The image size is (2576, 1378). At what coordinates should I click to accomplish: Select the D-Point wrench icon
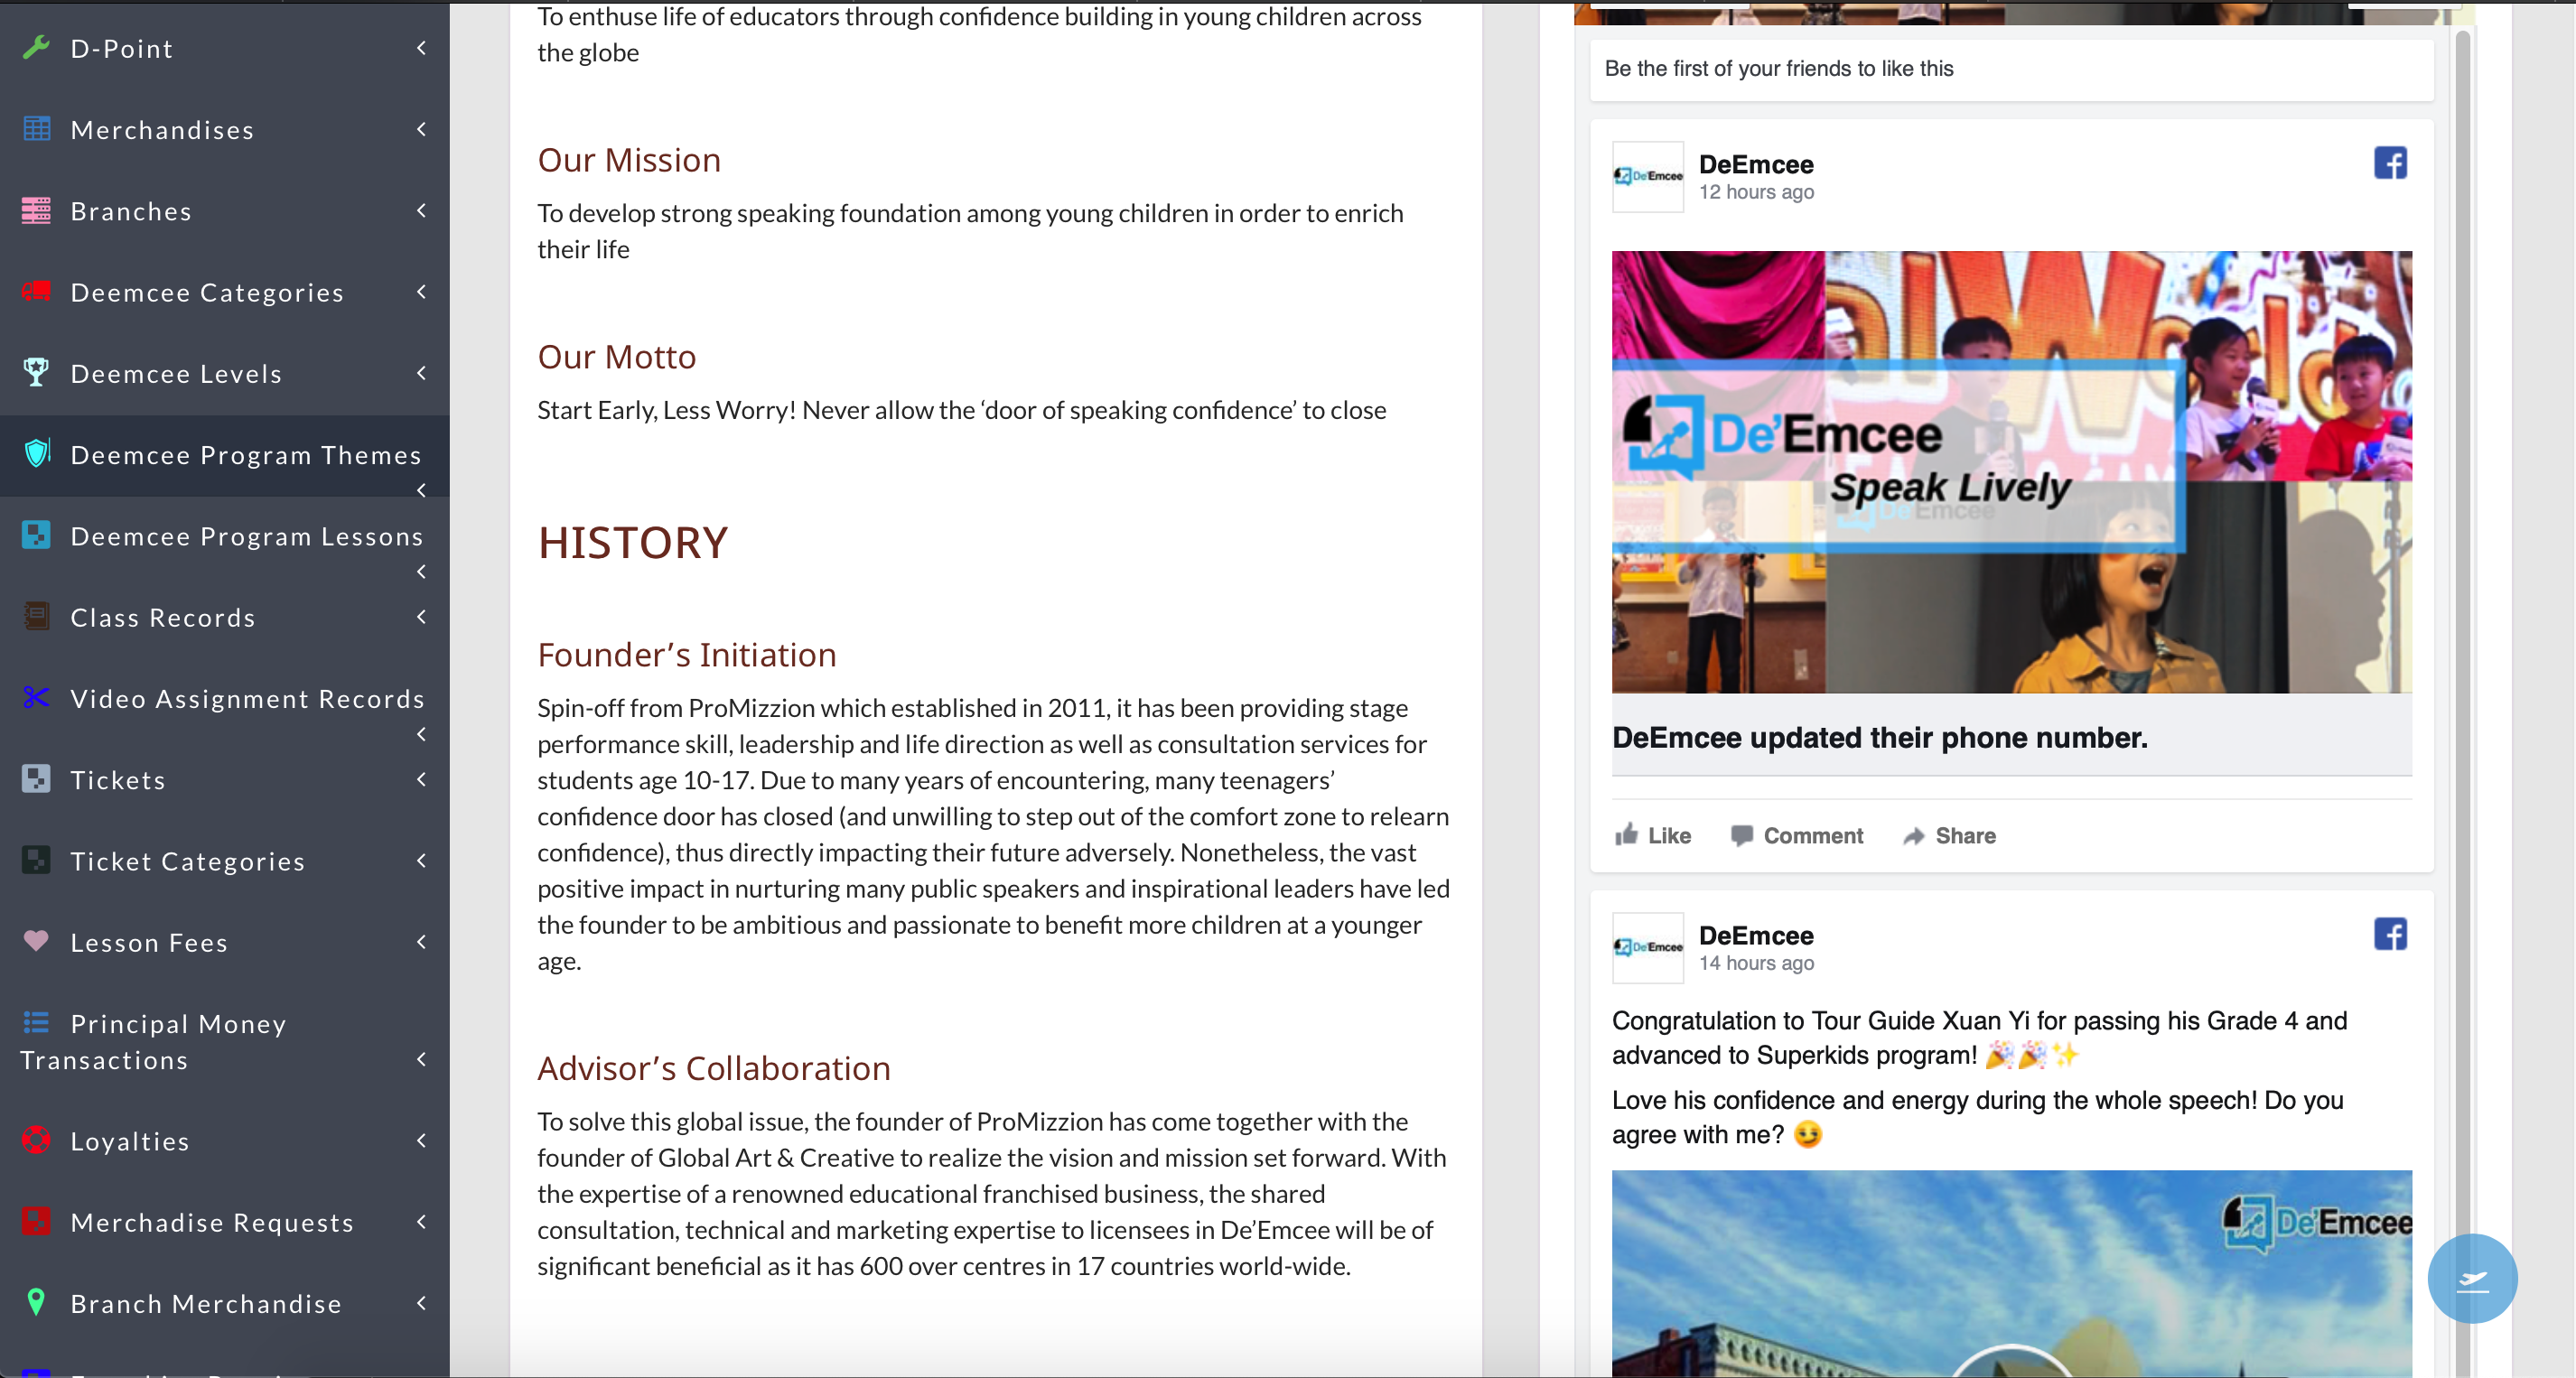click(36, 47)
